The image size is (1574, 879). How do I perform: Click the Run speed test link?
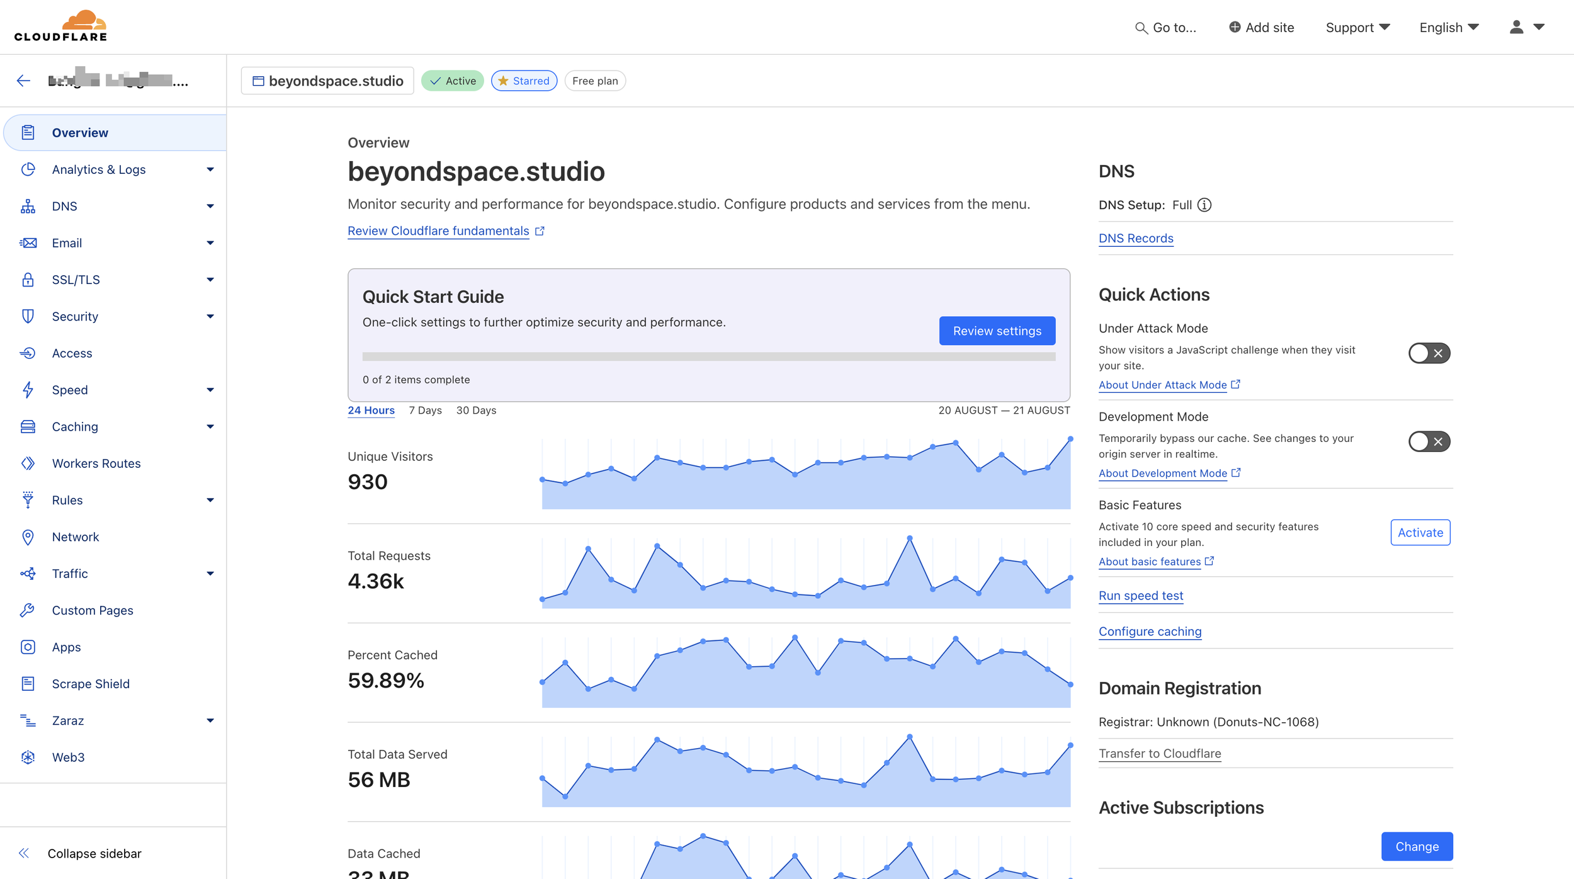point(1141,596)
